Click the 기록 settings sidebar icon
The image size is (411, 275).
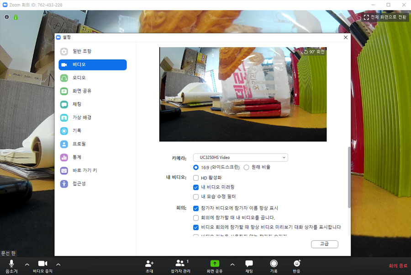click(x=64, y=130)
